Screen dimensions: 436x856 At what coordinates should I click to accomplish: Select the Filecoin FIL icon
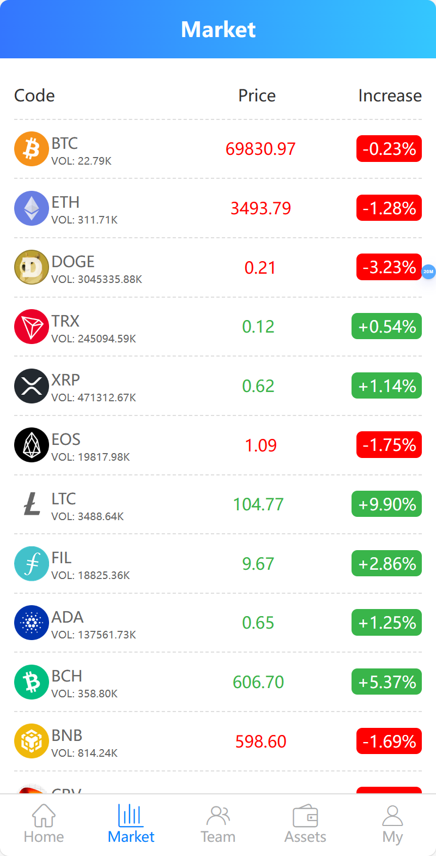(x=32, y=564)
